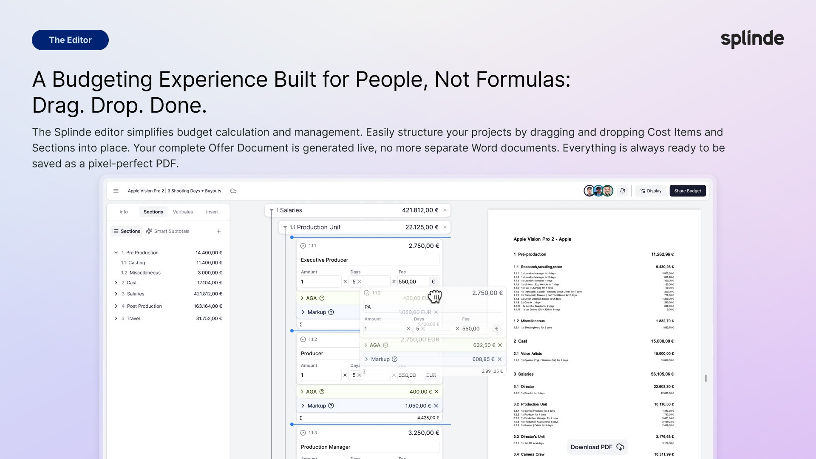Edit the Executive Producer name field
Viewport: 816px width, 459px height.
[369, 260]
